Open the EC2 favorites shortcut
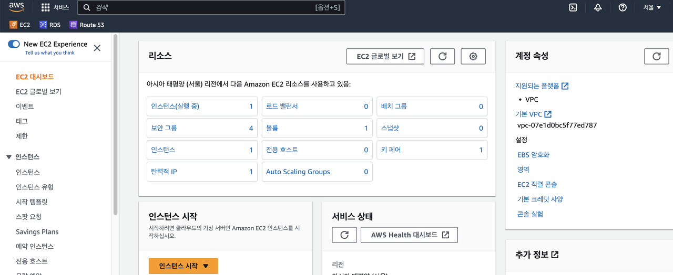Viewport: 673px width, 275px height. [x=20, y=25]
